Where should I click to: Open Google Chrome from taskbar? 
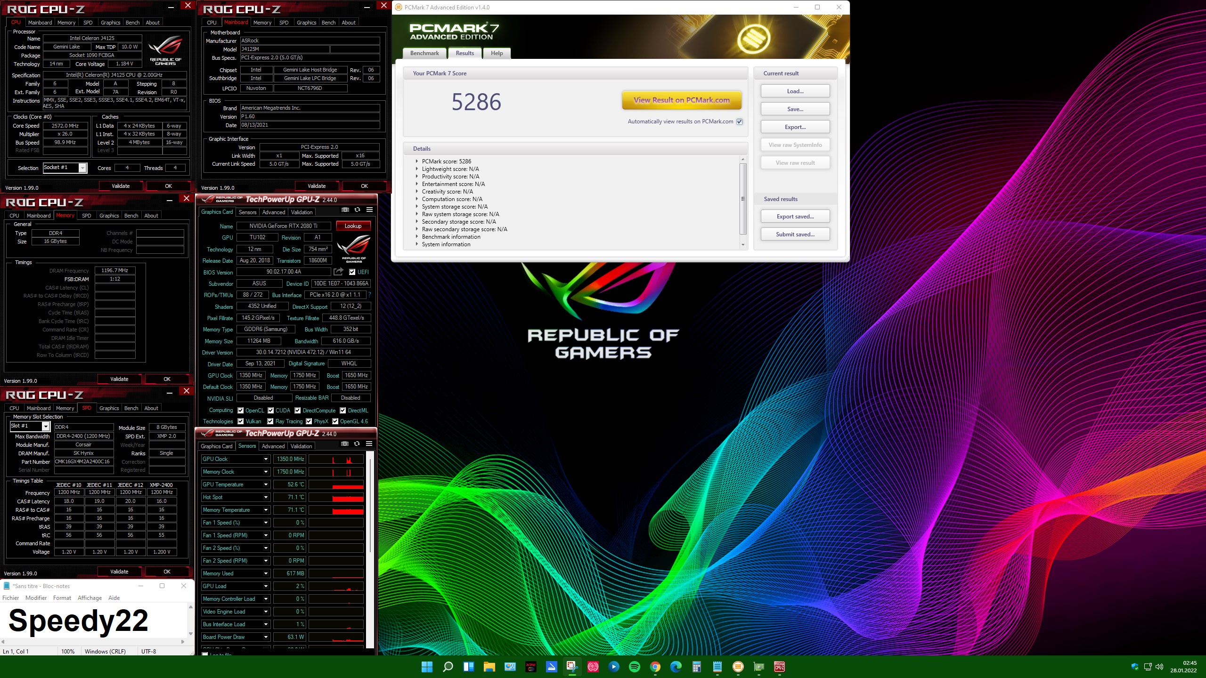[655, 667]
